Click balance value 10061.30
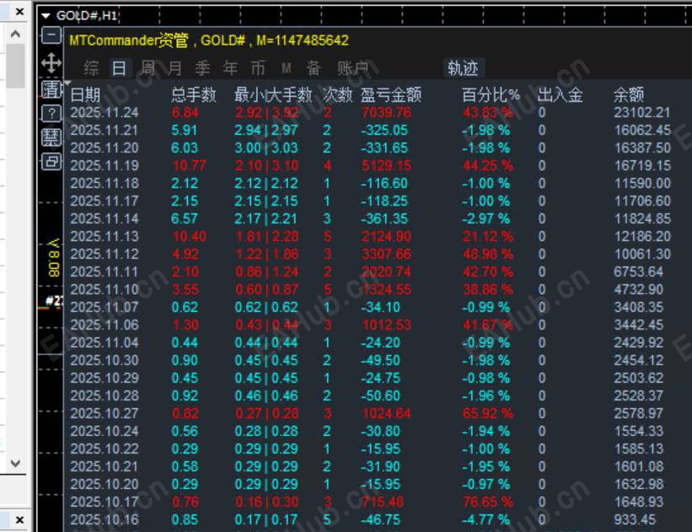 pos(642,254)
